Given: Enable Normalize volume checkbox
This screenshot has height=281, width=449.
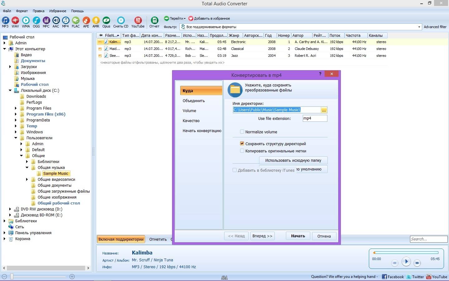Looking at the screenshot, I should pyautogui.click(x=242, y=132).
